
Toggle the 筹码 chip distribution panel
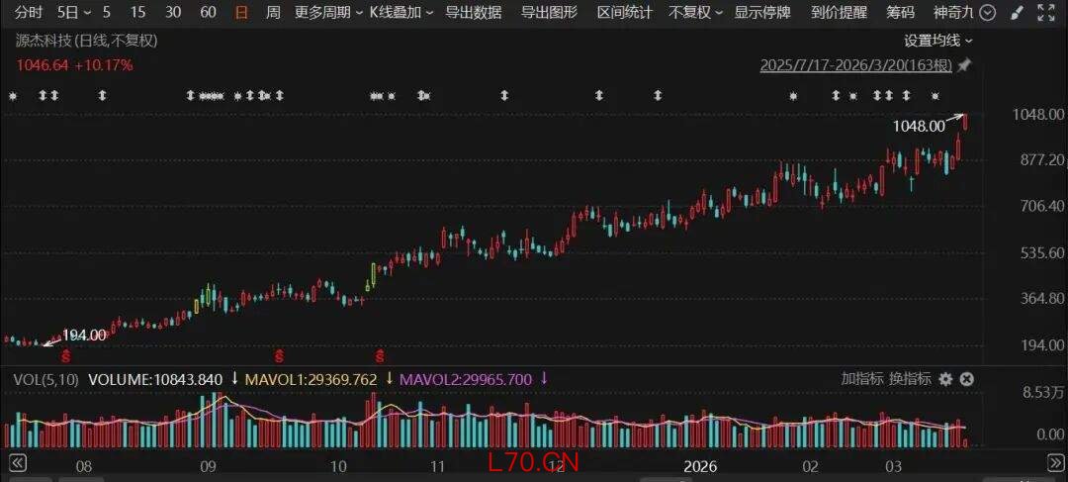coord(900,13)
